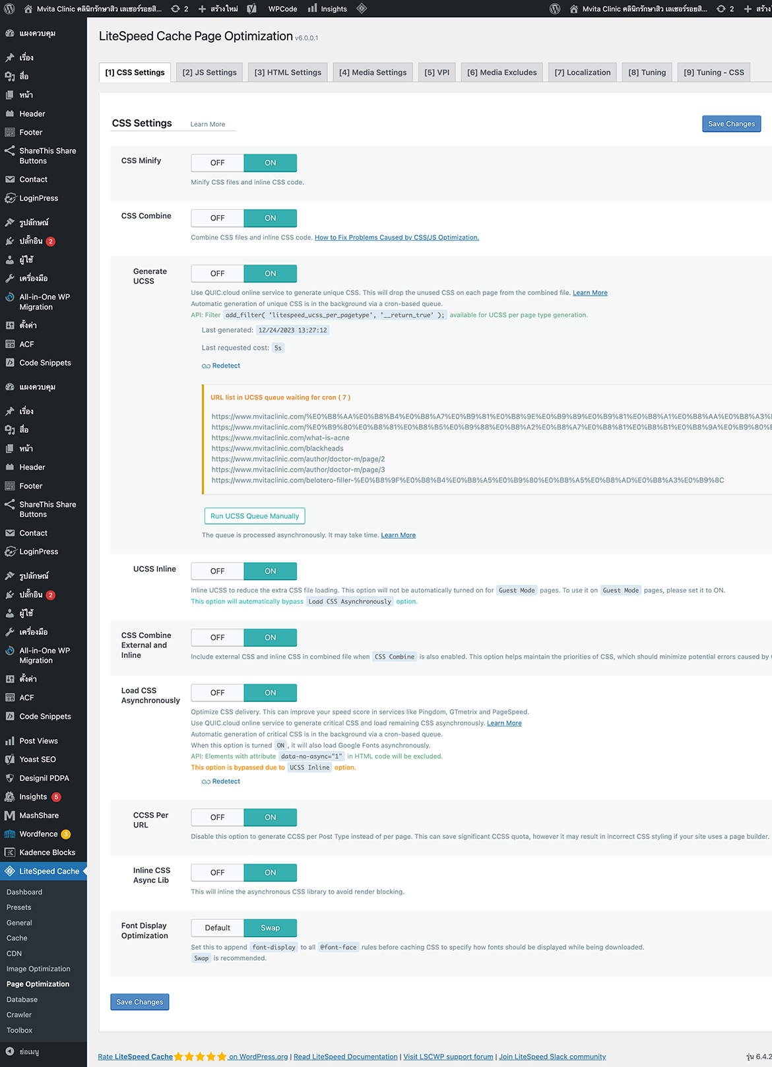Click the Redetect icon under Generate UCSS
This screenshot has width=772, height=1067.
coord(206,366)
